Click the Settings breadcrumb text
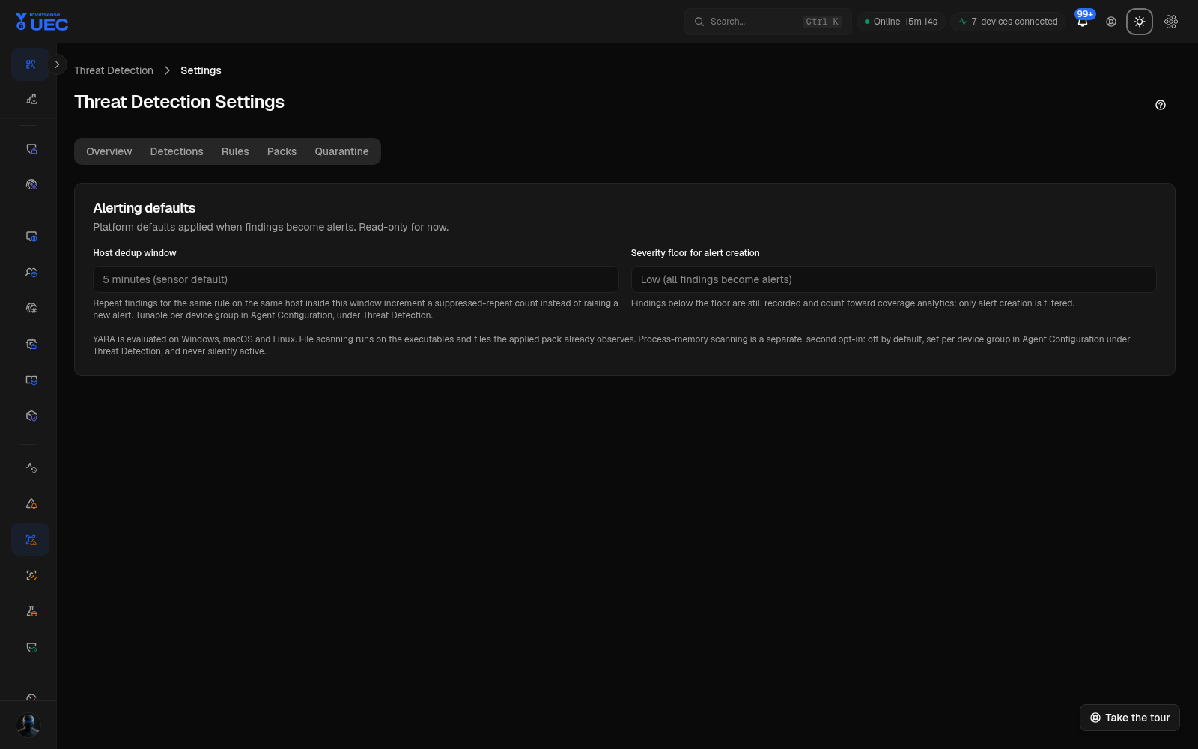1198x749 pixels. point(201,70)
